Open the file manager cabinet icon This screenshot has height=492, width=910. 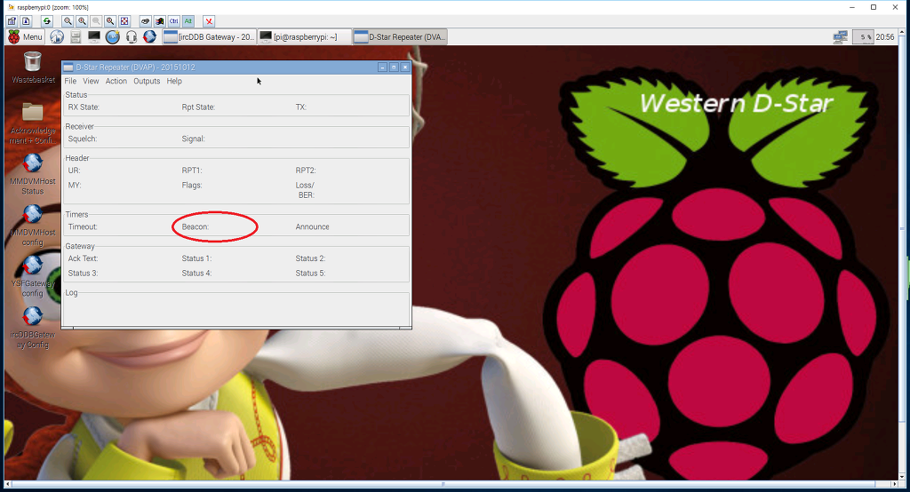[x=76, y=36]
